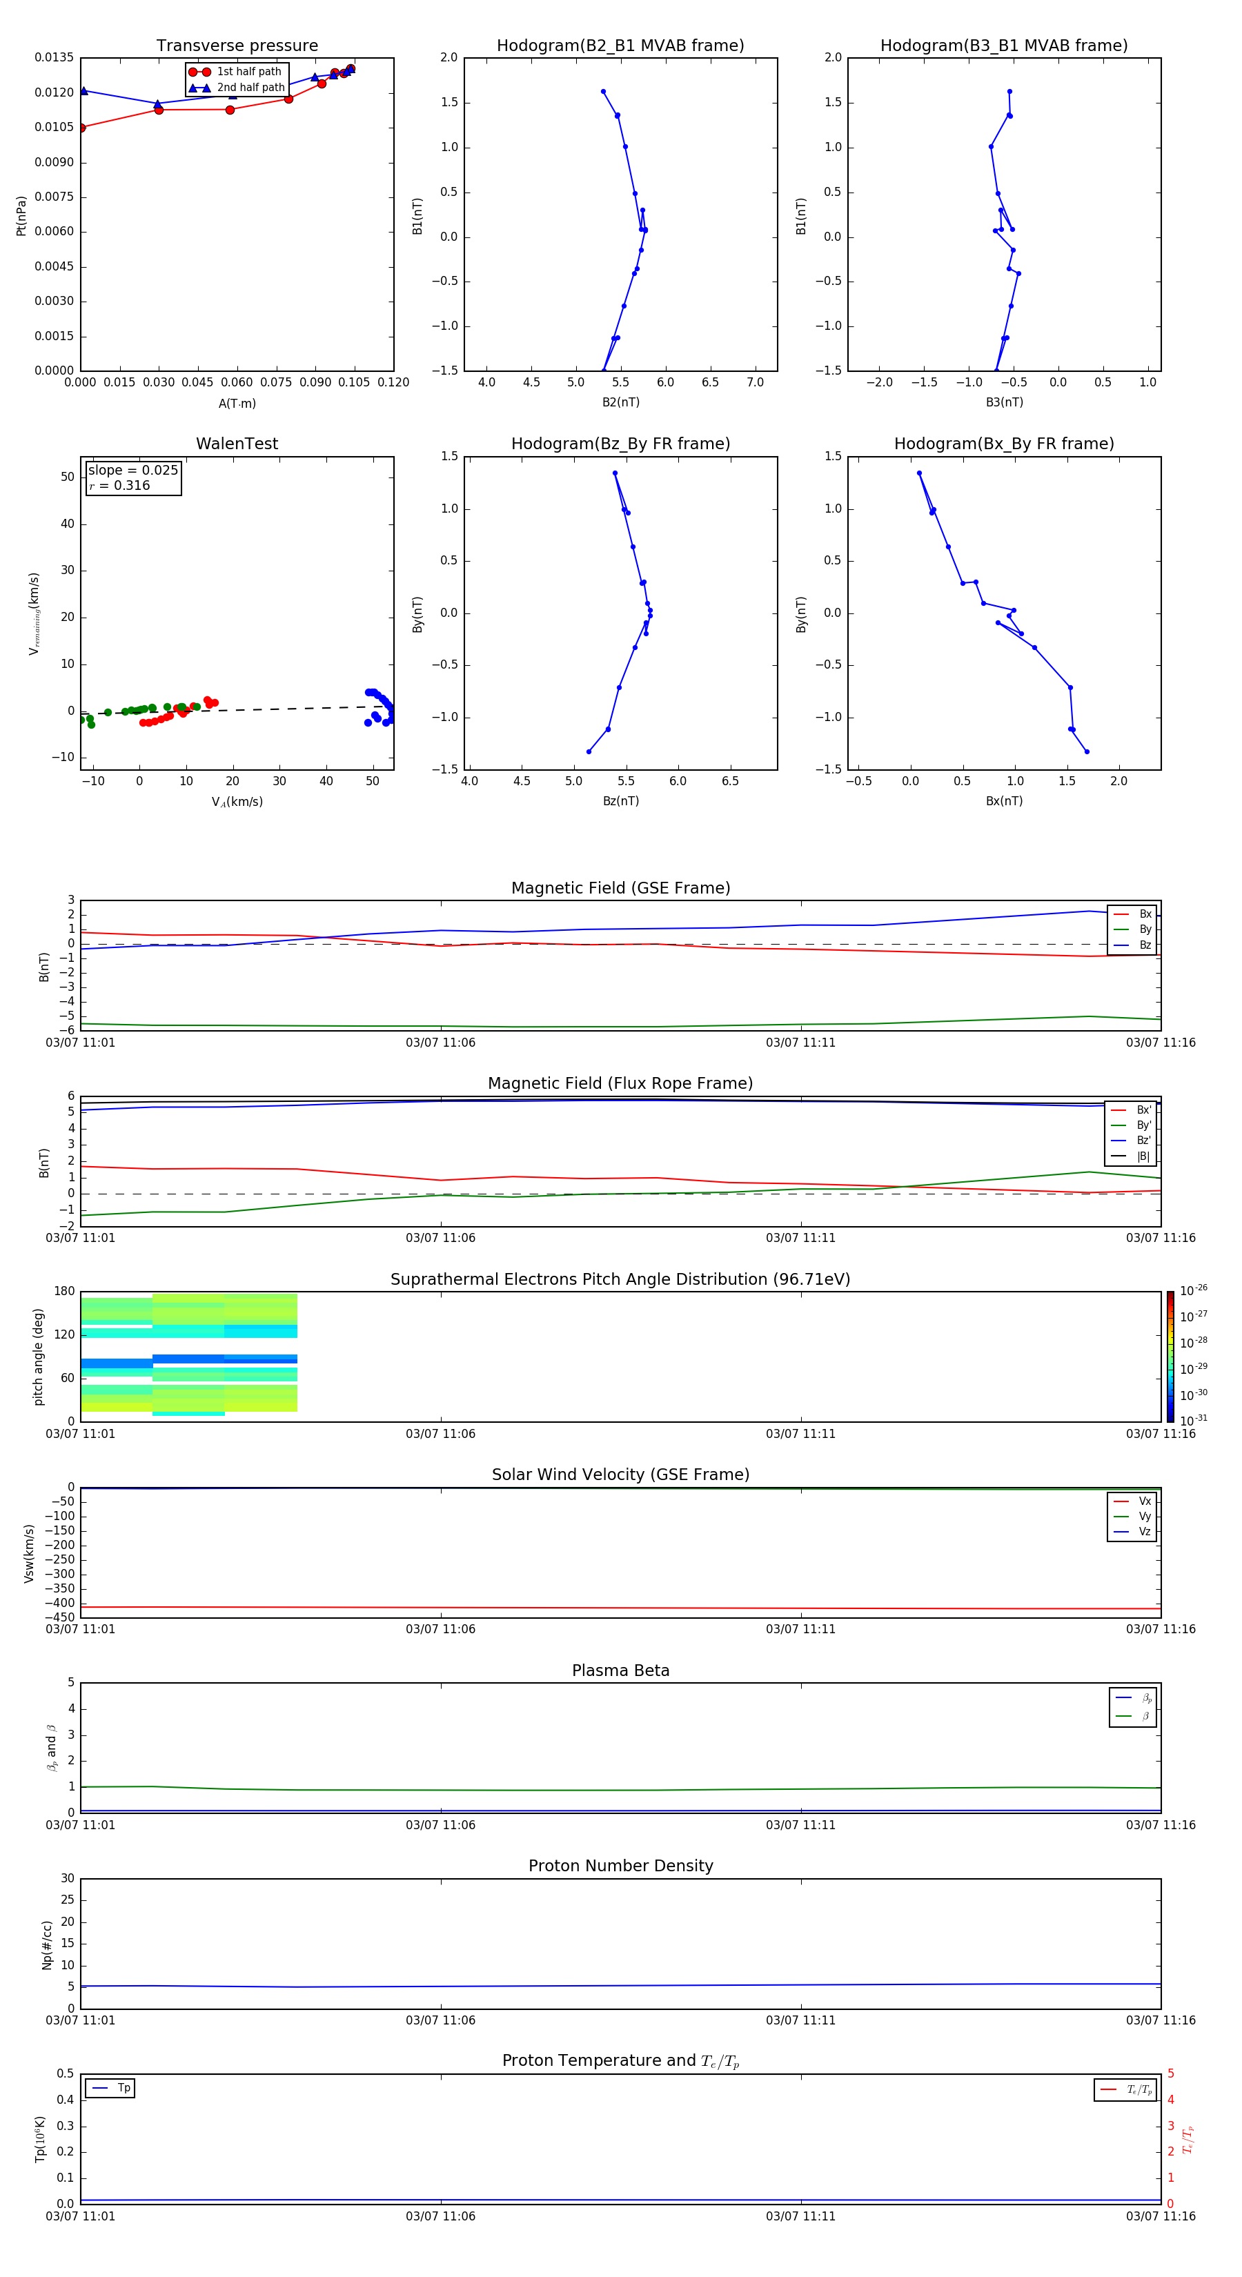The width and height of the screenshot is (1242, 2277).
Task: Click the "Bz(nT)" x-axis label
Action: point(620,801)
